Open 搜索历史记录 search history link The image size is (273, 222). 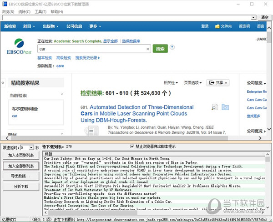[87, 58]
